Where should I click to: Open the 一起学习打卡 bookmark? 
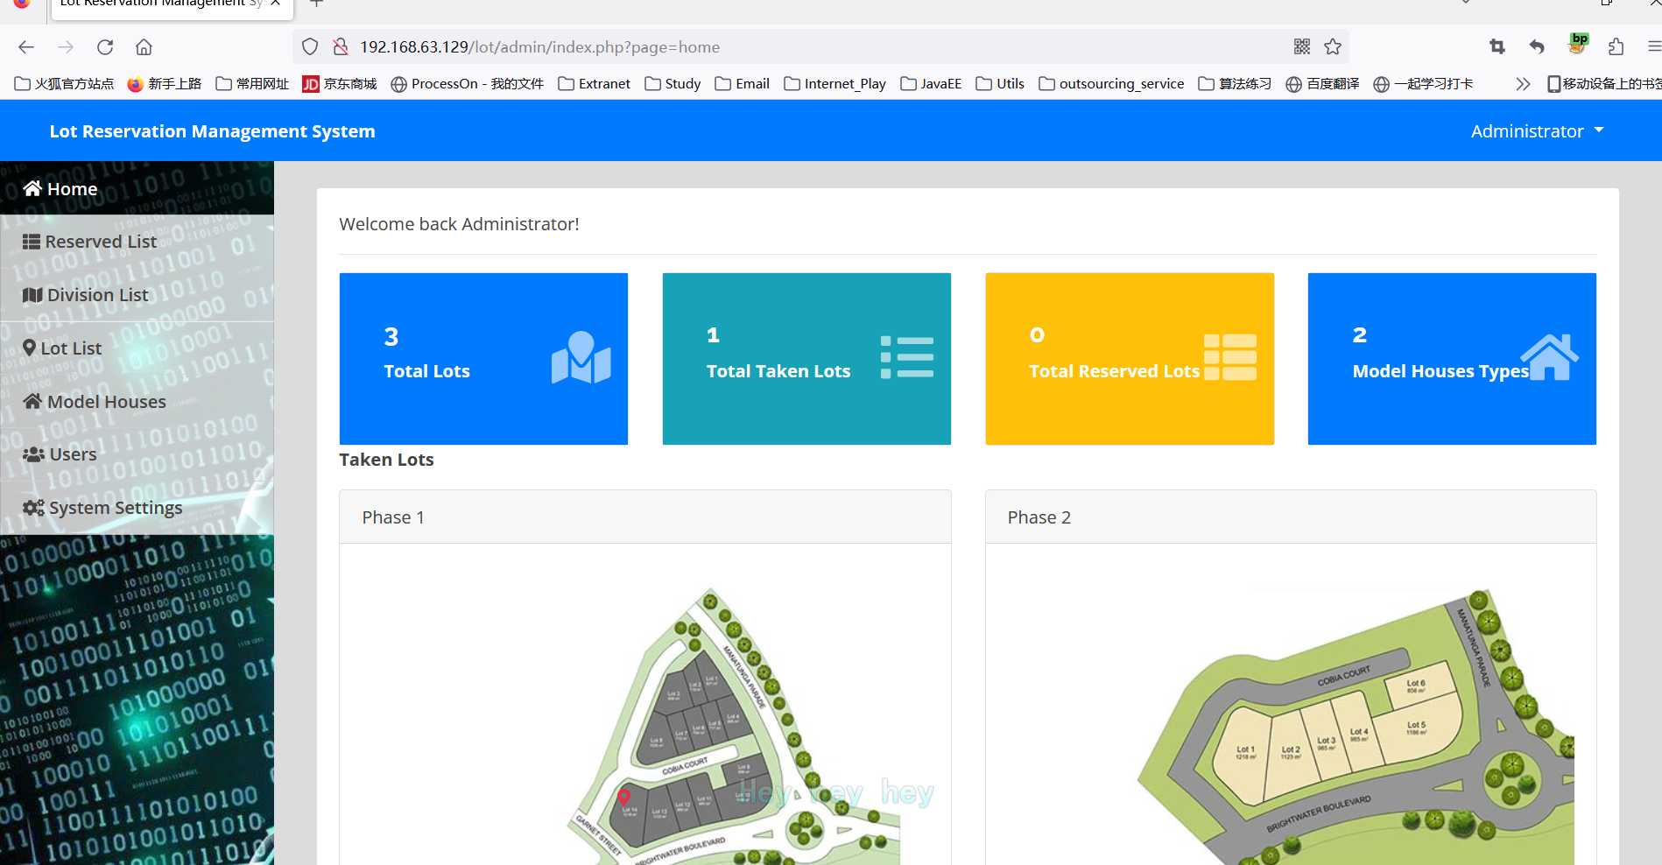(1424, 84)
